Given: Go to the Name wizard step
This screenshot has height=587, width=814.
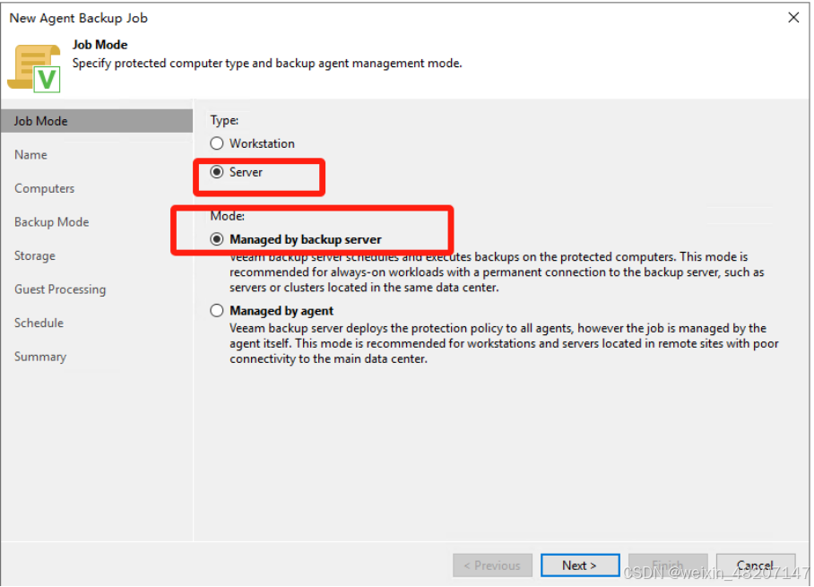Looking at the screenshot, I should 30,155.
